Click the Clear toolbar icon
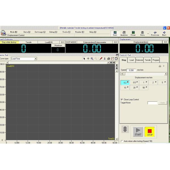Screen dimensions: 170x170 (133, 33)
